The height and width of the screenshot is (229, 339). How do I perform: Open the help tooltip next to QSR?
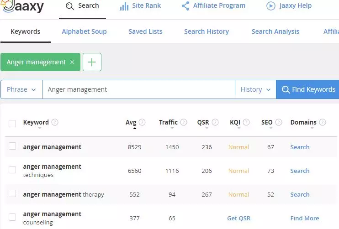point(215,122)
